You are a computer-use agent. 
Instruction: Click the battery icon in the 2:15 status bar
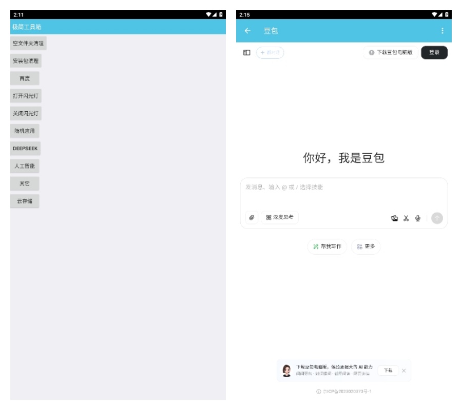coord(447,14)
